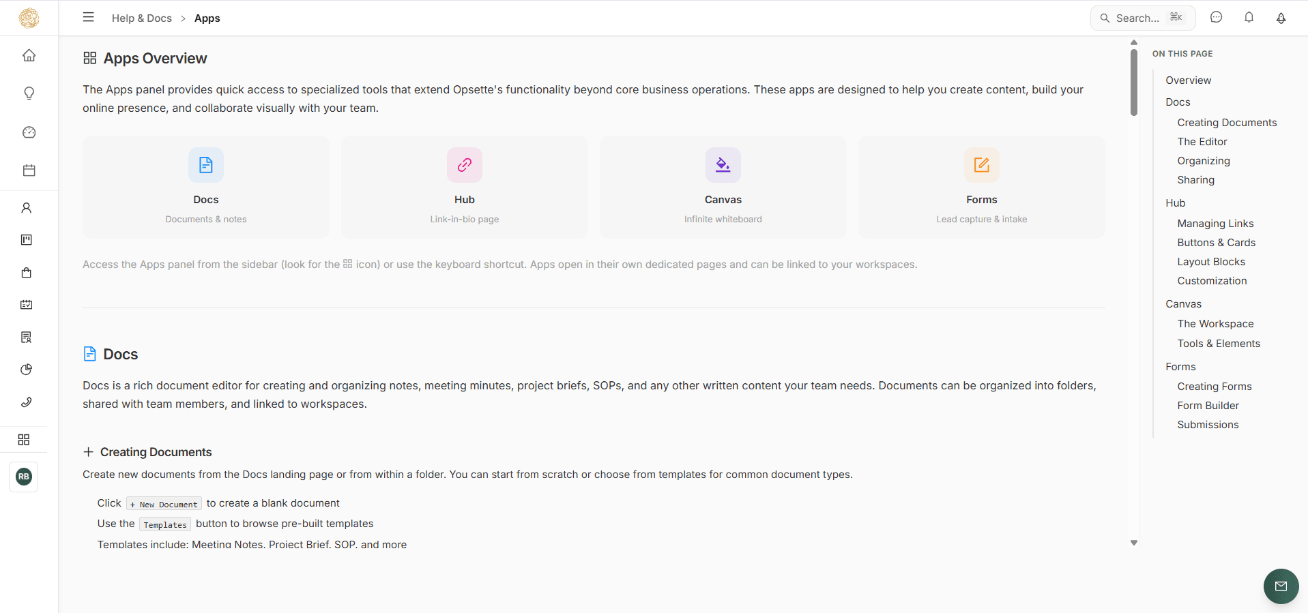The image size is (1308, 613).
Task: Go to Overview in On This Page
Action: tap(1189, 80)
